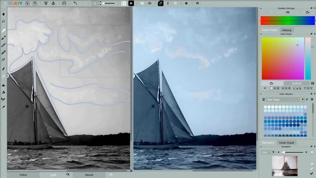The height and width of the screenshot is (178, 316).
Task: Open the Navigator zoom percentage dropdown
Action: point(268,152)
